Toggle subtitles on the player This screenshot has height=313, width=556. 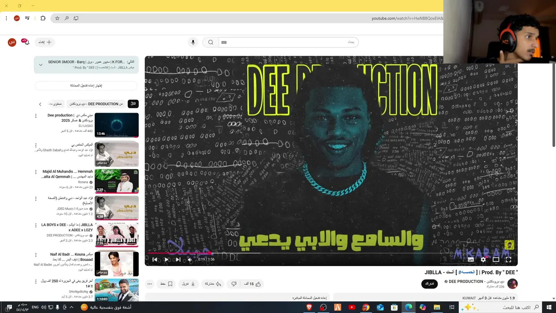470,260
